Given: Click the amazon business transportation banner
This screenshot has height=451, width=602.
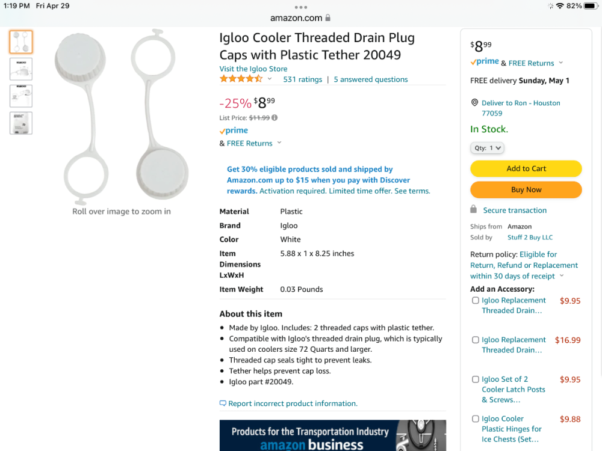Looking at the screenshot, I should click(332, 436).
